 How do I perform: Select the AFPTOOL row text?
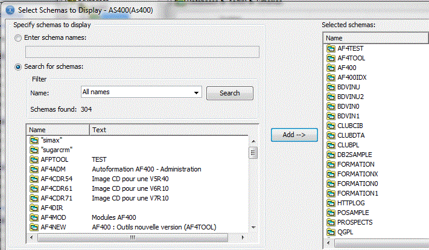point(54,159)
